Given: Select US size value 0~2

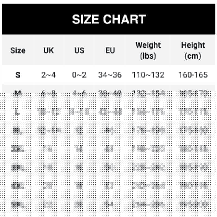Looking at the screenshot, I should (79, 75).
